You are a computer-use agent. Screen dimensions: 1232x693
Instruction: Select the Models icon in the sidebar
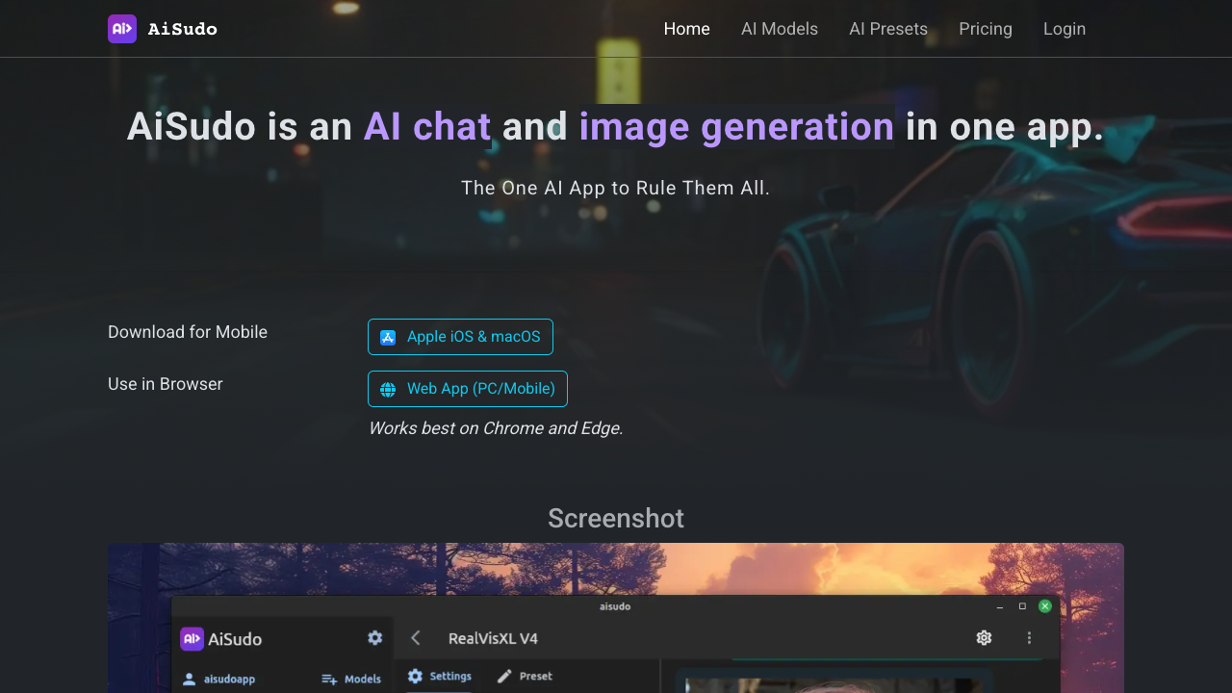326,679
